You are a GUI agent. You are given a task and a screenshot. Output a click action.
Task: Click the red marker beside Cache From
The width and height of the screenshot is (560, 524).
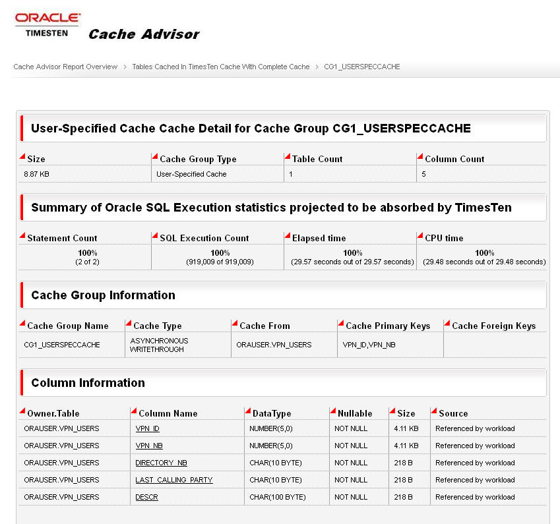(235, 323)
